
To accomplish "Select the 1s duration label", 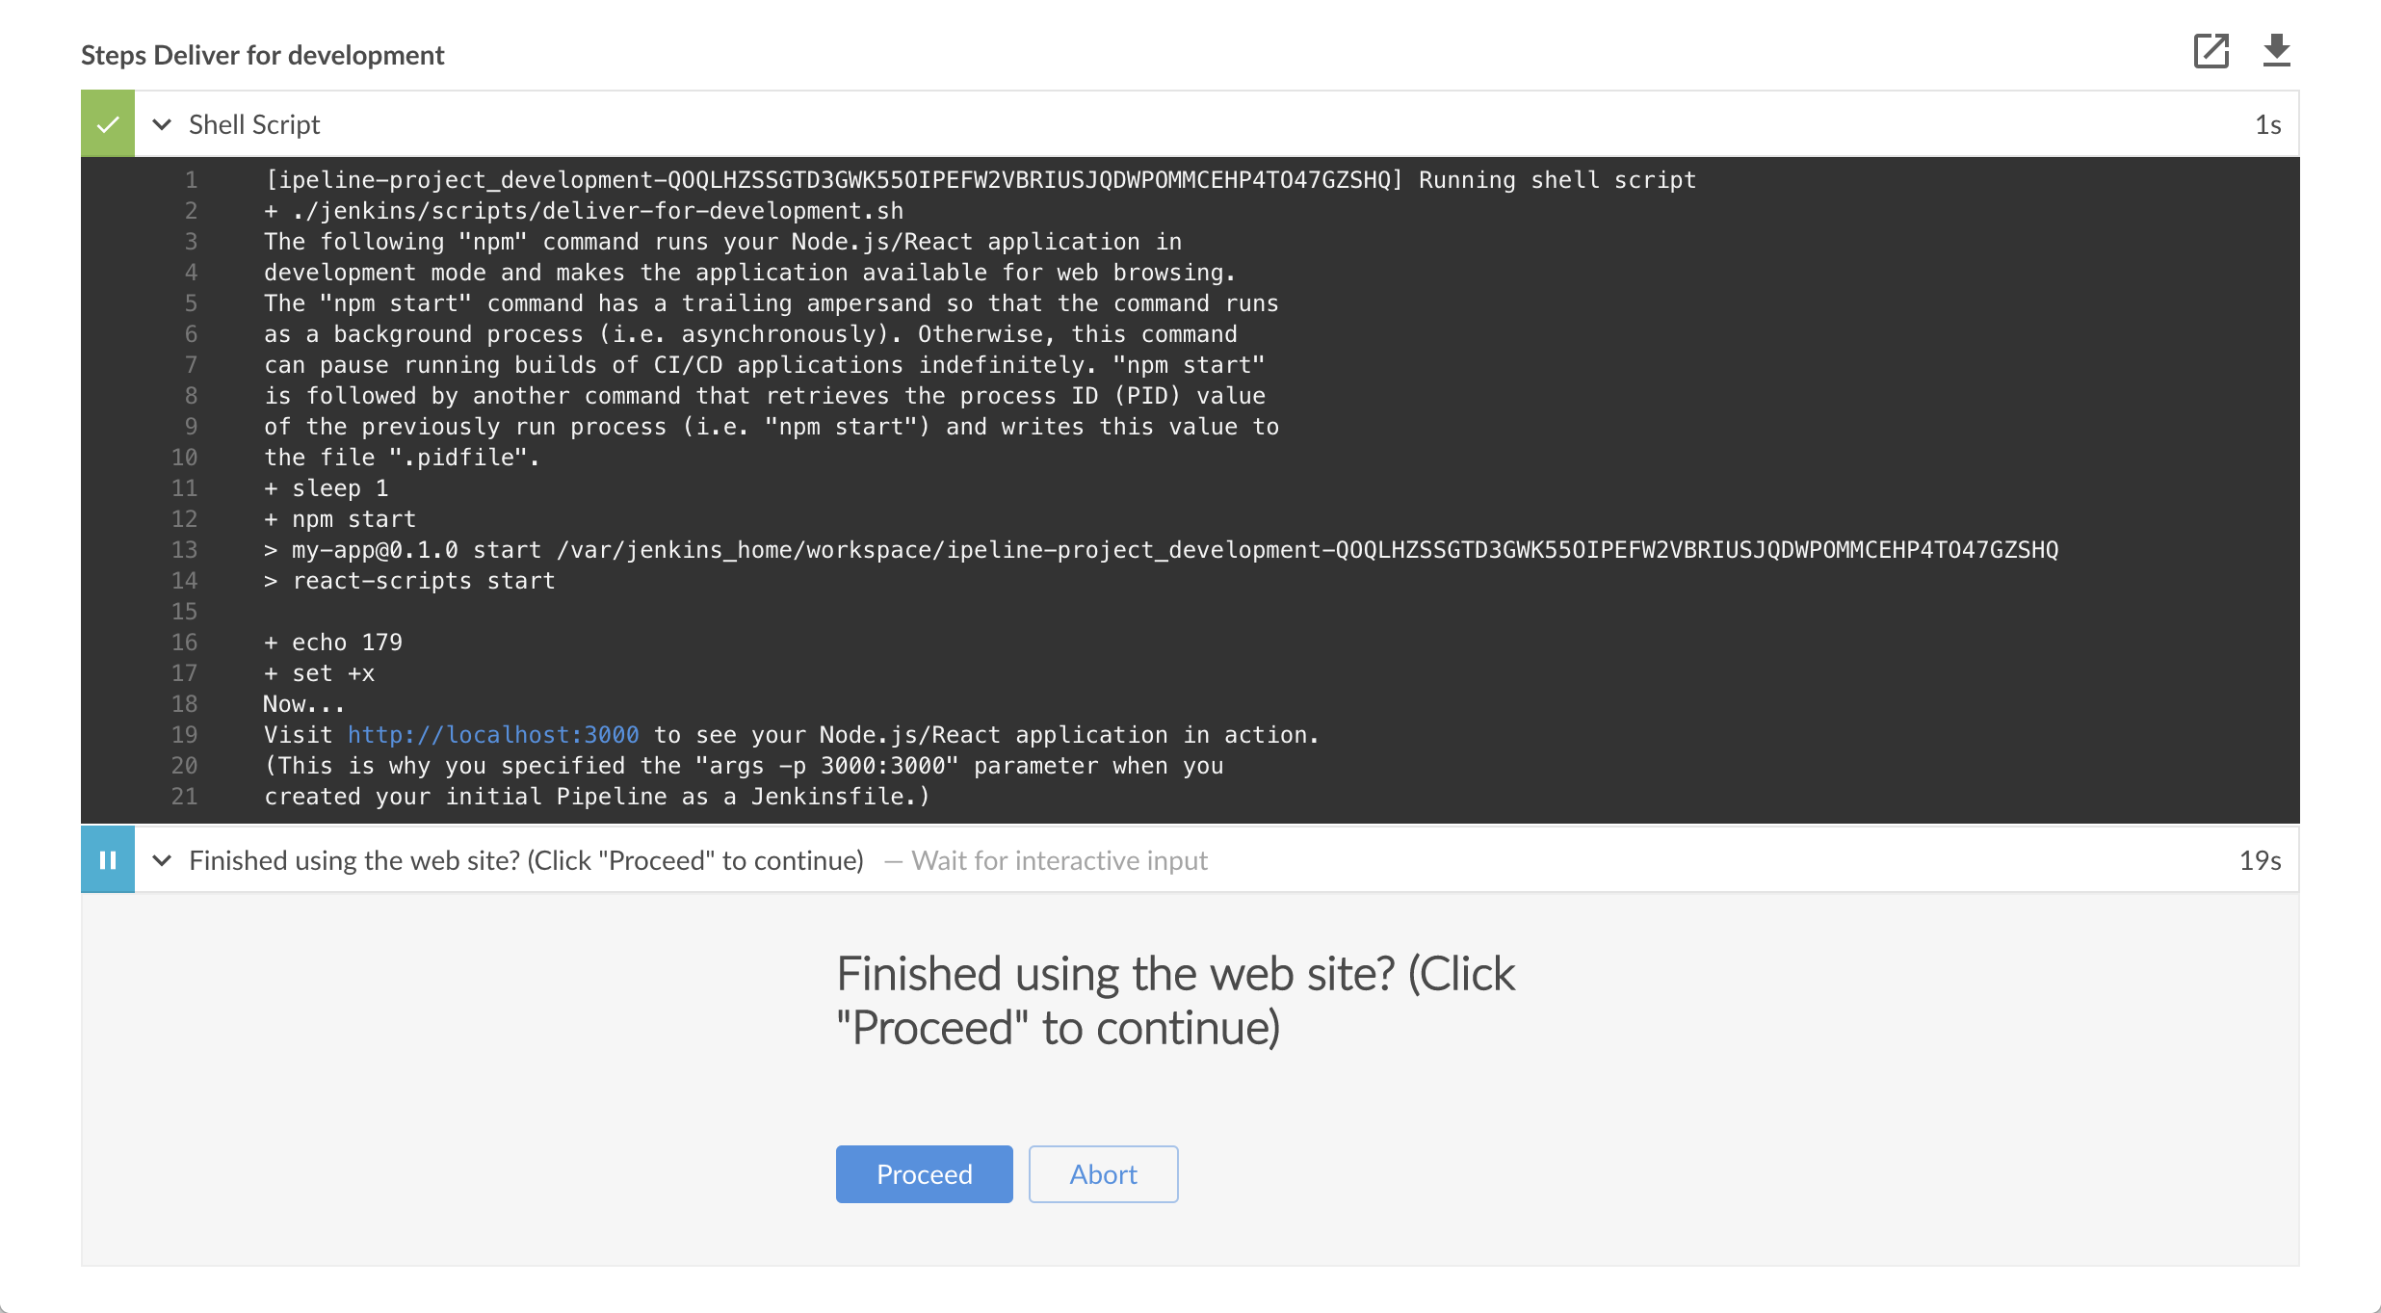I will 2269,124.
